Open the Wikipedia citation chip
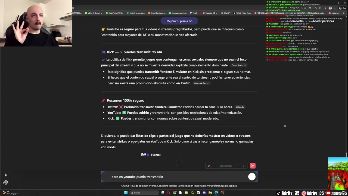This screenshot has width=348, height=196. tap(240, 107)
